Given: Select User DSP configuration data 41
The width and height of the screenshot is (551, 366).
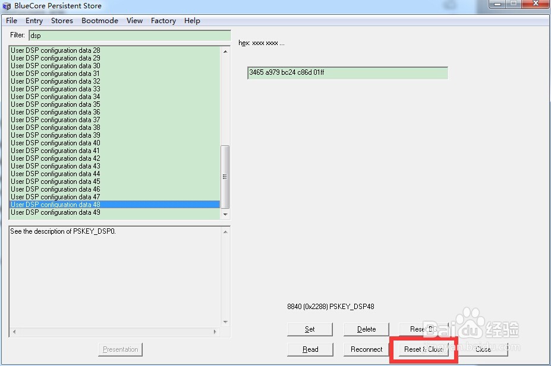Looking at the screenshot, I should coord(115,151).
